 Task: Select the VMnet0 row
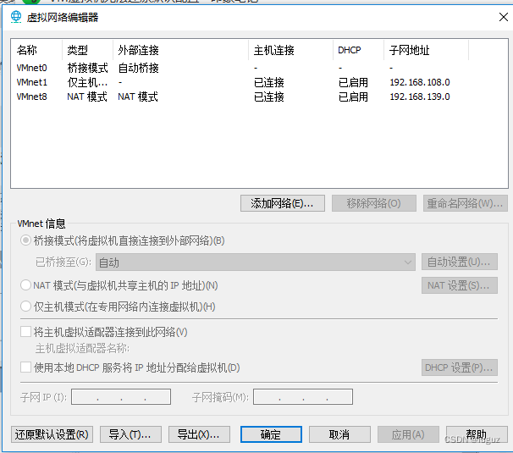(259, 68)
